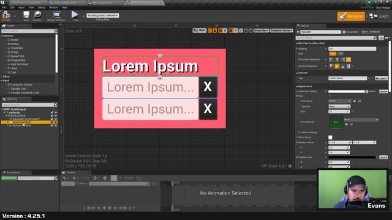Click the Browse toolbar icon
This screenshot has width=392, height=220.
37,16
